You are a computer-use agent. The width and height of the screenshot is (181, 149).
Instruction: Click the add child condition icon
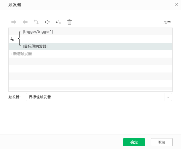(58, 22)
